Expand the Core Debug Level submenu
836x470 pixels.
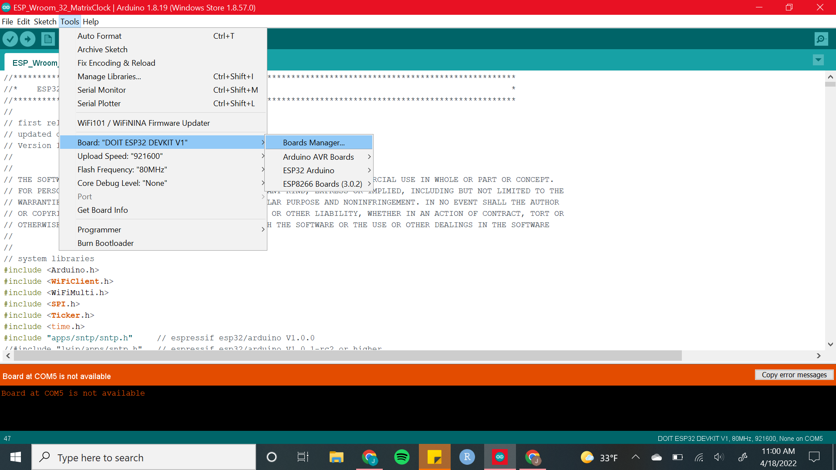click(x=163, y=183)
